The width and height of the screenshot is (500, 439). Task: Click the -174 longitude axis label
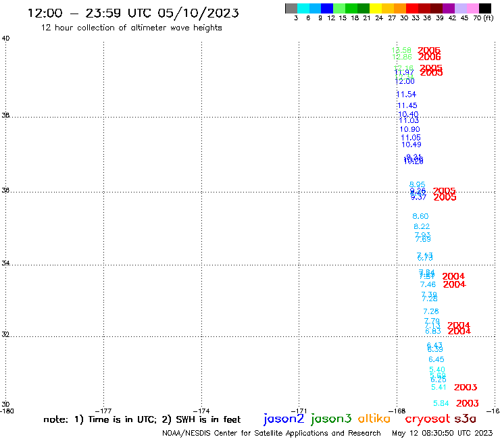(201, 411)
